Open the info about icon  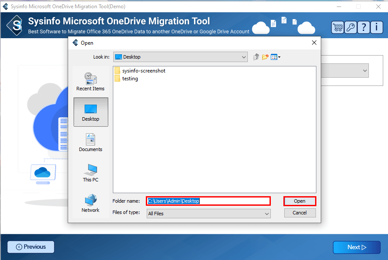click(377, 27)
